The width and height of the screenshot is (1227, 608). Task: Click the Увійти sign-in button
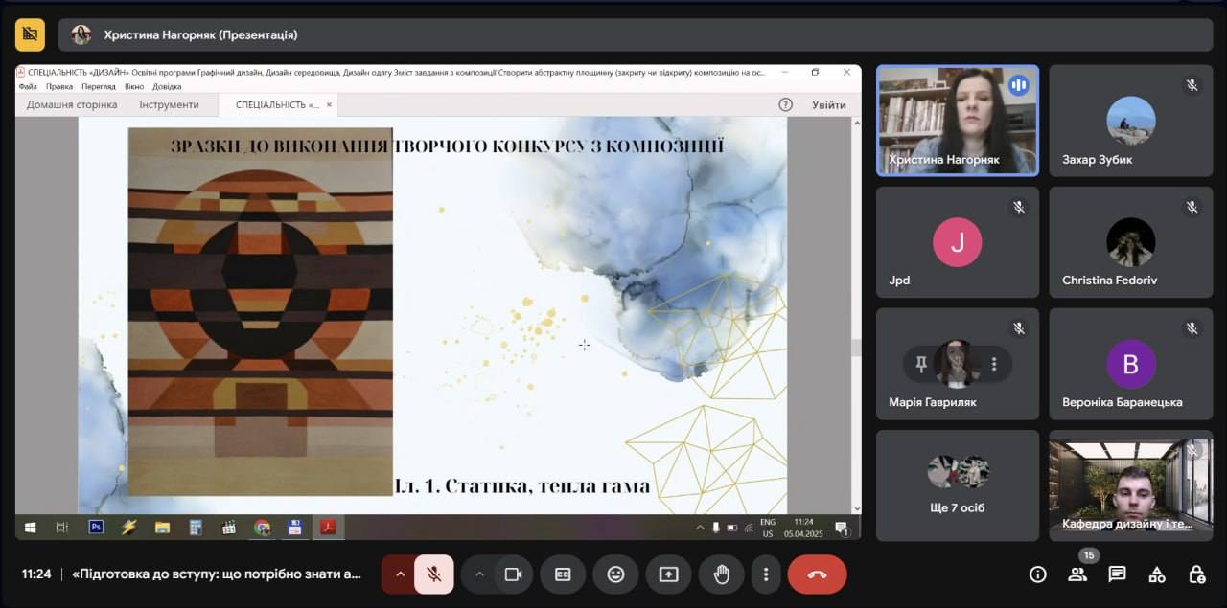(828, 105)
